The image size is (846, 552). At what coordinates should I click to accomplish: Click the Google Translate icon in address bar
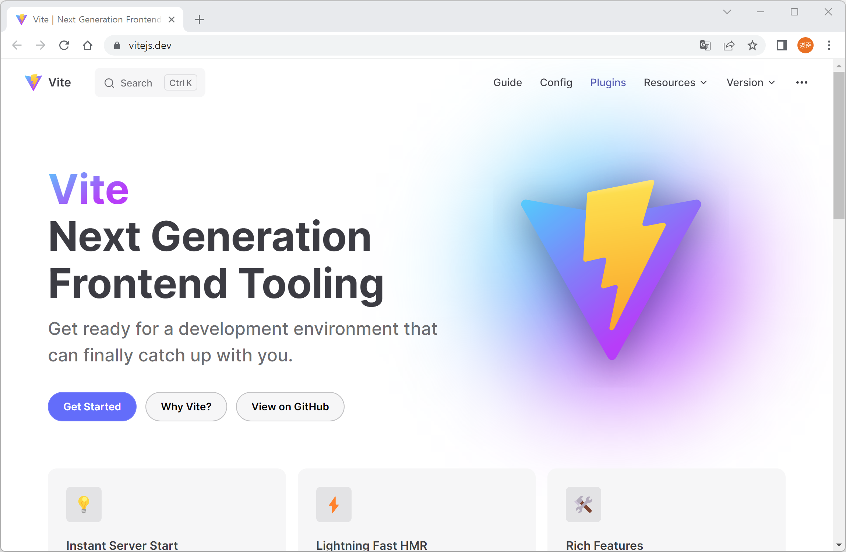click(x=705, y=45)
